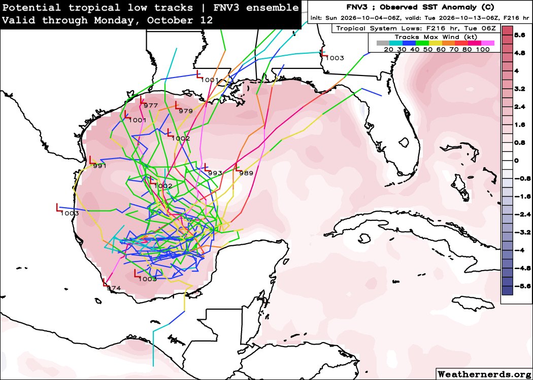Click the blue swatch in wind legend
This screenshot has width=533, height=380.
click(409, 43)
